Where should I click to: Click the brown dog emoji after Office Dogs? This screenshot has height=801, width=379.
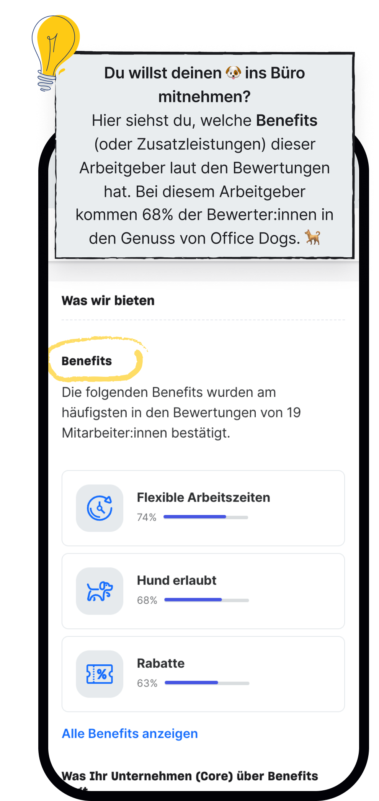pos(313,238)
